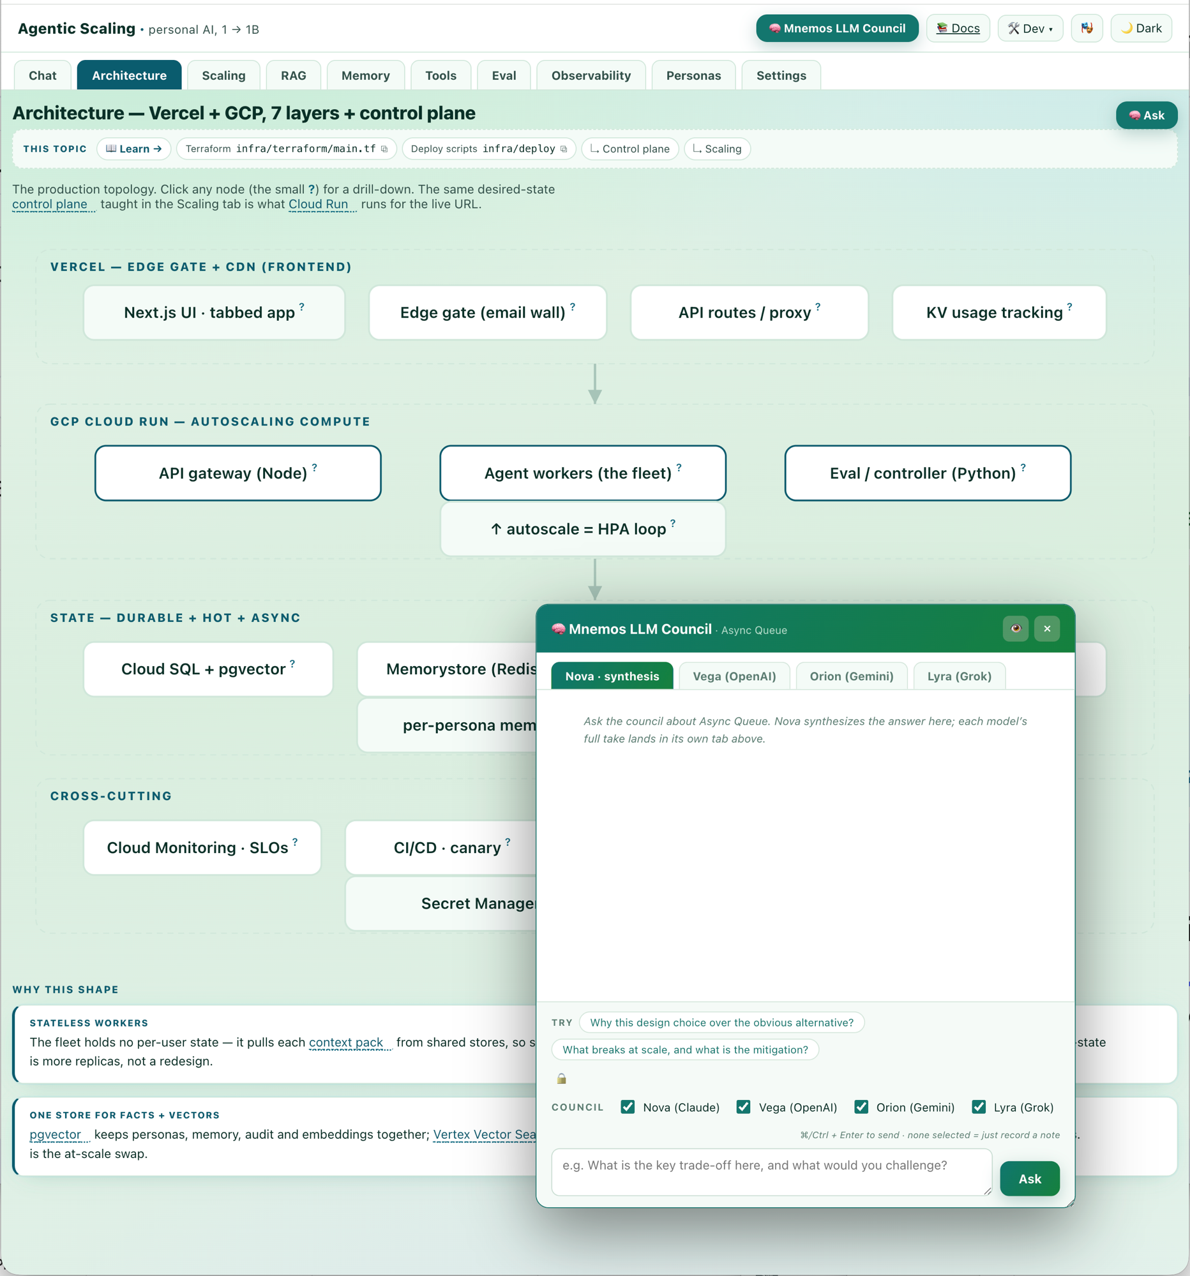Try 'Why this design choice' suggestion
This screenshot has width=1190, height=1276.
[721, 1023]
